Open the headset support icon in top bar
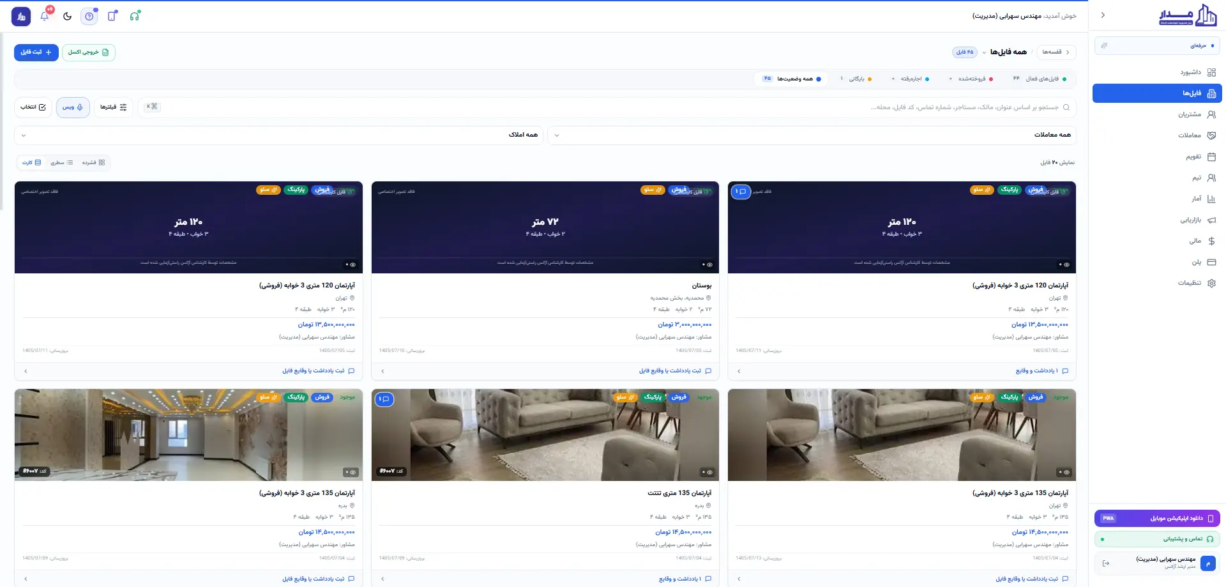1226x587 pixels. pyautogui.click(x=135, y=16)
